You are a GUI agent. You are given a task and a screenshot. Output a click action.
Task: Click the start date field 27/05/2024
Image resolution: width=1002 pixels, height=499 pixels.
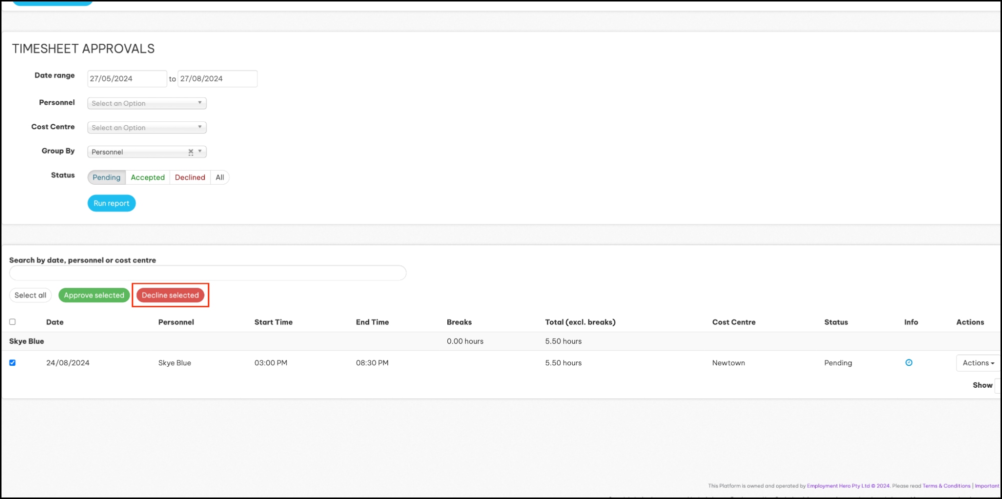(x=127, y=79)
